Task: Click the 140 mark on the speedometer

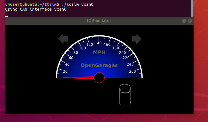Action: [98, 43]
